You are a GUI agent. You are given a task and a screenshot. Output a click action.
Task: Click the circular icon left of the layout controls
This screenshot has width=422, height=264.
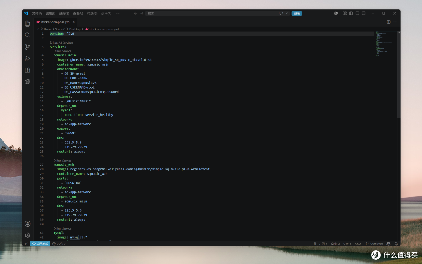point(336,13)
